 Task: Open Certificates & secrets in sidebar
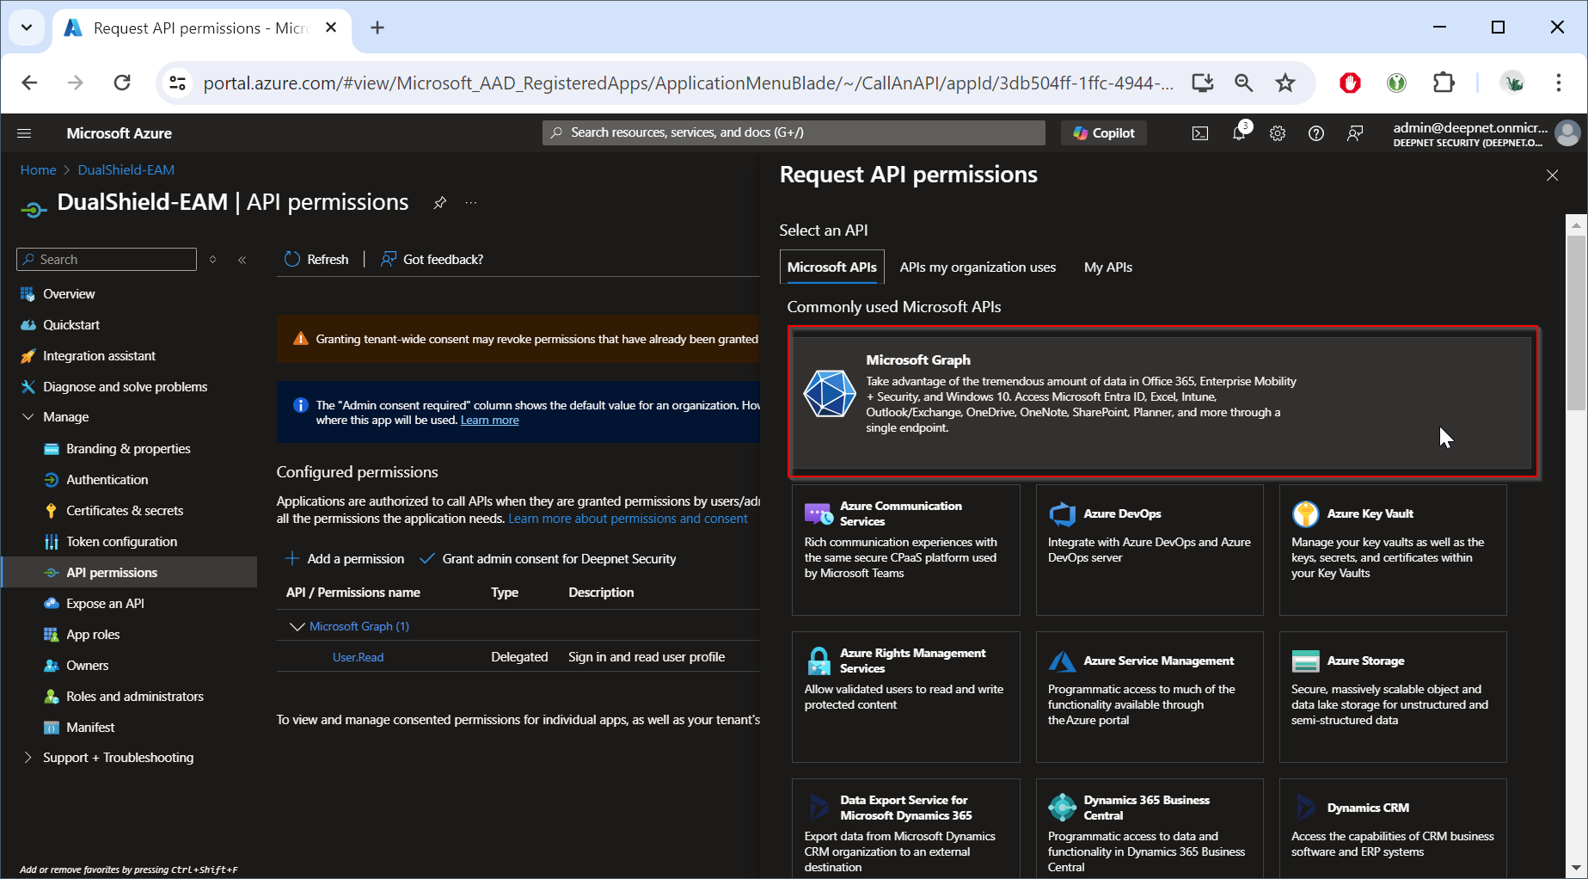125,511
